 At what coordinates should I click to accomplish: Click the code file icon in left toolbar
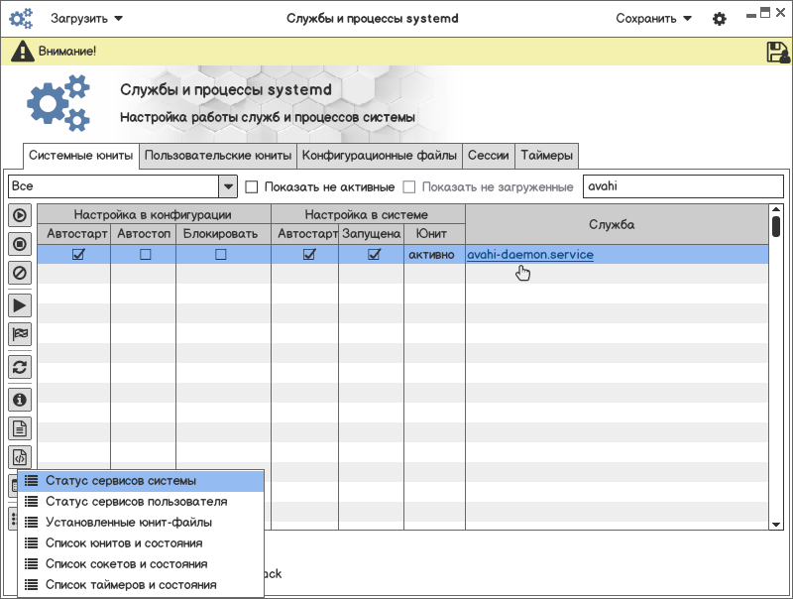point(20,457)
